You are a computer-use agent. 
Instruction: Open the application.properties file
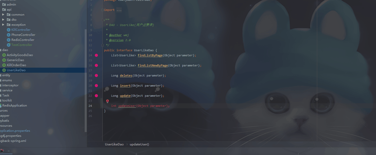click(x=15, y=131)
